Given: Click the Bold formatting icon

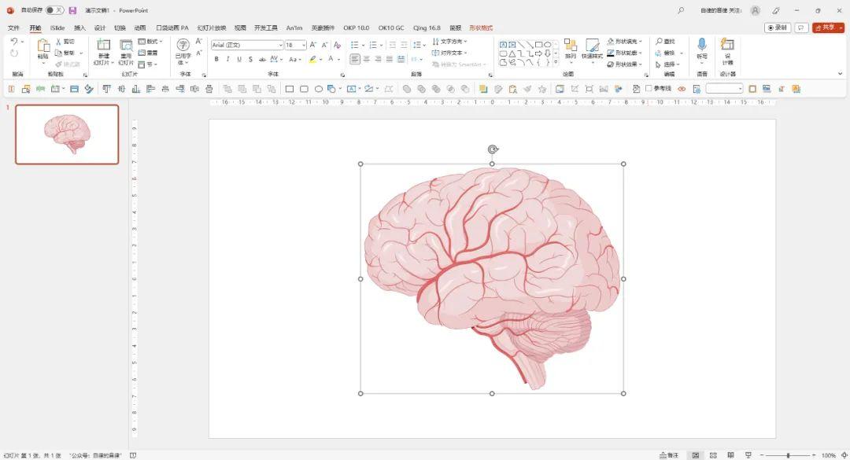Looking at the screenshot, I should tap(216, 59).
